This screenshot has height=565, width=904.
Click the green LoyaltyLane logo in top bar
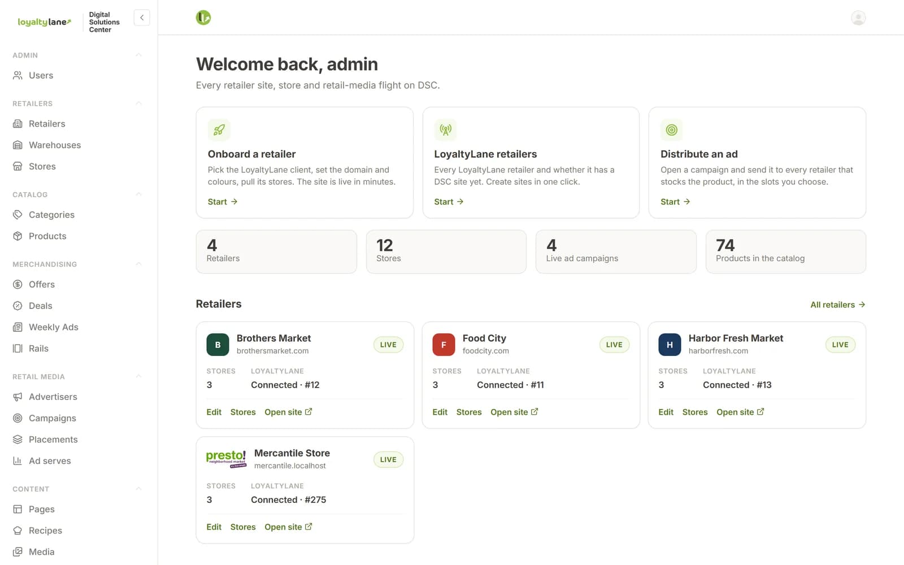point(203,18)
